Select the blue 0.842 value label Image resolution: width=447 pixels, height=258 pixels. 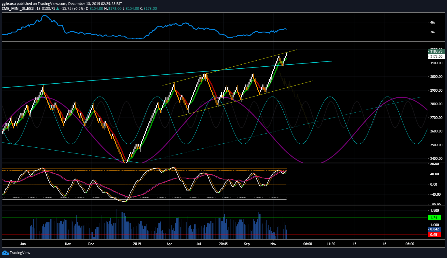tap(435, 229)
